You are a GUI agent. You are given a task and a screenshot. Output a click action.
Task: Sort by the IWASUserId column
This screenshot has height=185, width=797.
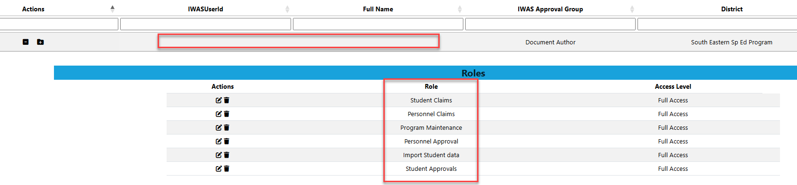pos(205,9)
